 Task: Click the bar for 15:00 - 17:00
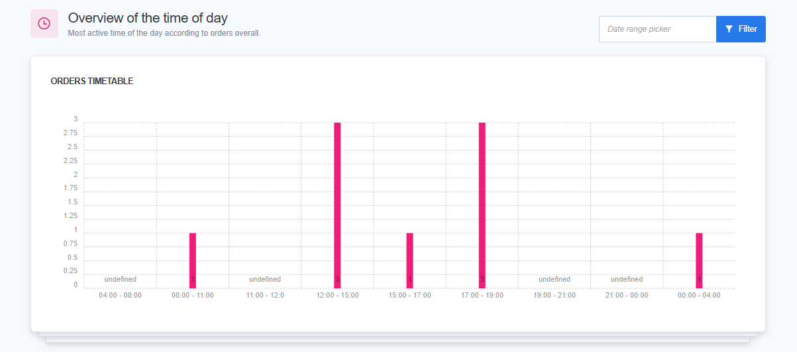tap(409, 260)
